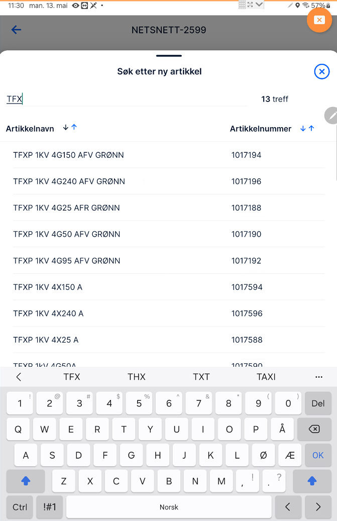Select article TFXP 1KV 4G150 AFV GRØNN
This screenshot has width=337, height=521.
tap(68, 155)
